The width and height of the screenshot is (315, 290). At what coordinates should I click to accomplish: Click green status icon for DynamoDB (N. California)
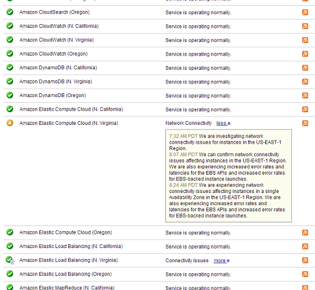pos(9,67)
